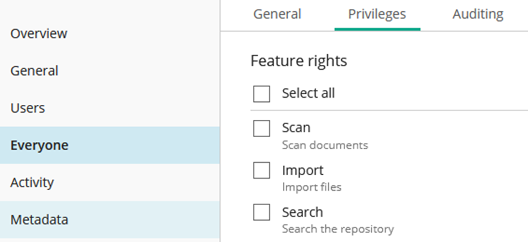This screenshot has height=242, width=528.
Task: Open the Activity section
Action: pyautogui.click(x=110, y=182)
